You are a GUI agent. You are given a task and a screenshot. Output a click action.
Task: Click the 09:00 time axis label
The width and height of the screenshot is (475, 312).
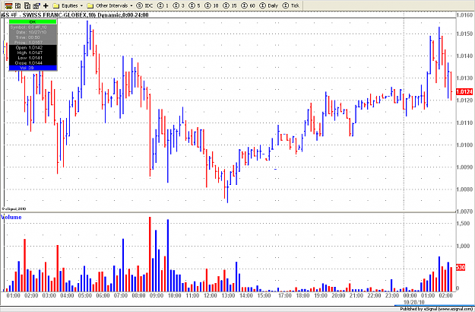[x=157, y=295]
